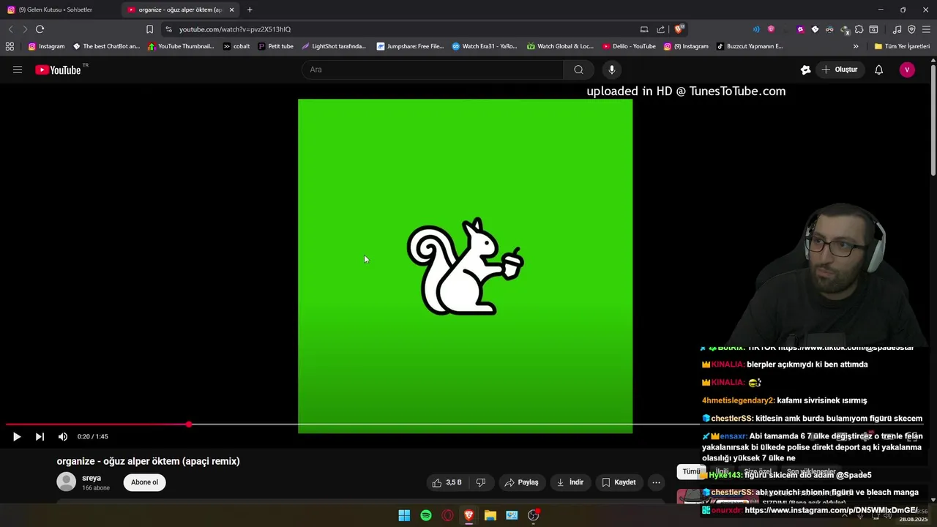Click the Brave icon in taskbar
937x527 pixels.
468,515
